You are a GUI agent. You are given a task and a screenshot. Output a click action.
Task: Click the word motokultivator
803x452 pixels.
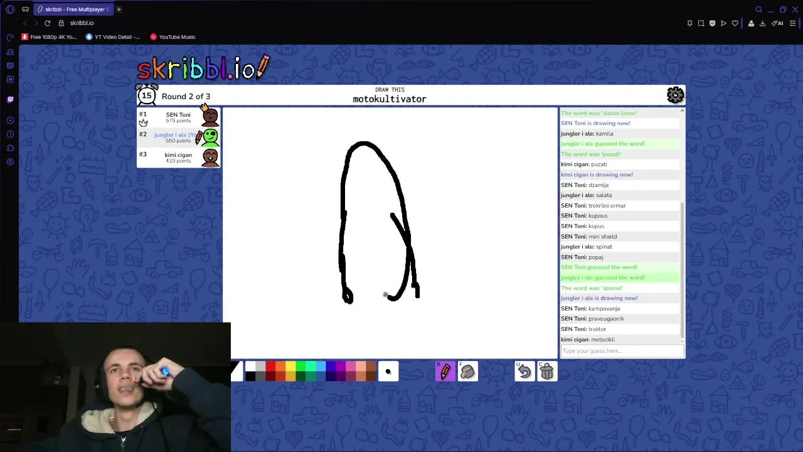(x=390, y=99)
